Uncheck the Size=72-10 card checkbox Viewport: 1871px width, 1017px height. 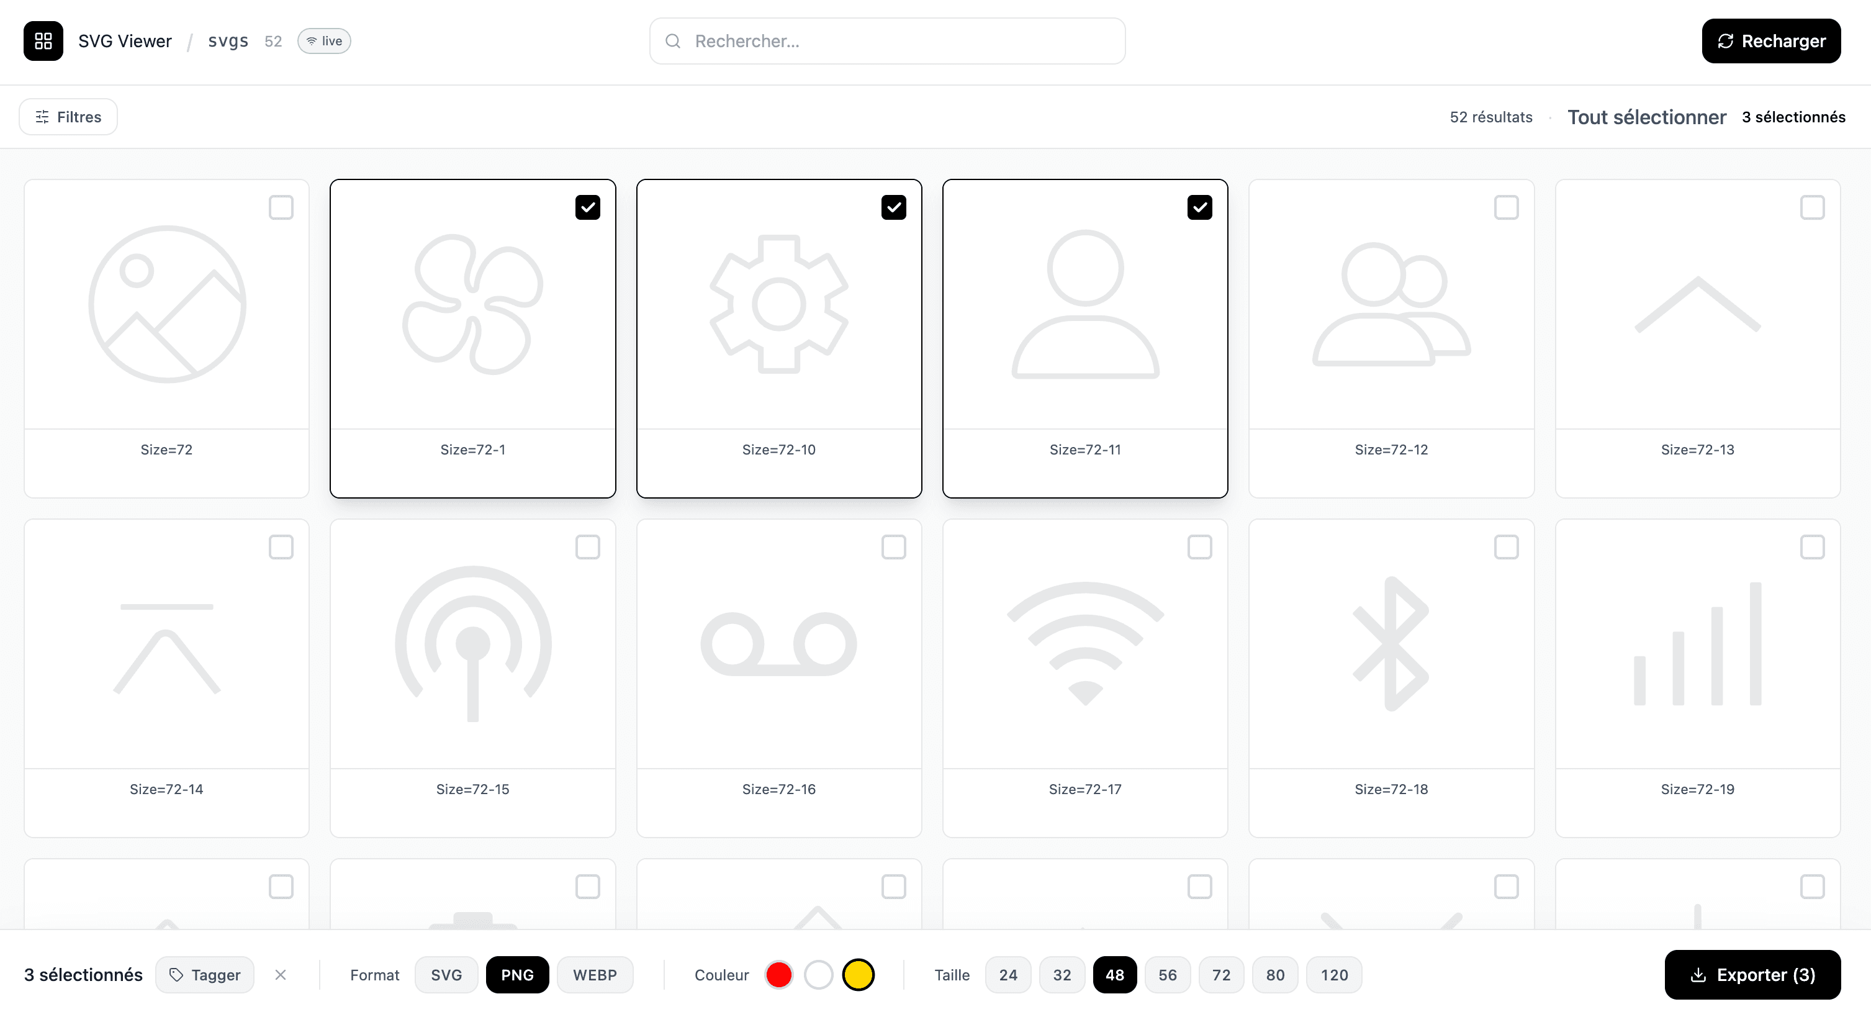point(893,208)
